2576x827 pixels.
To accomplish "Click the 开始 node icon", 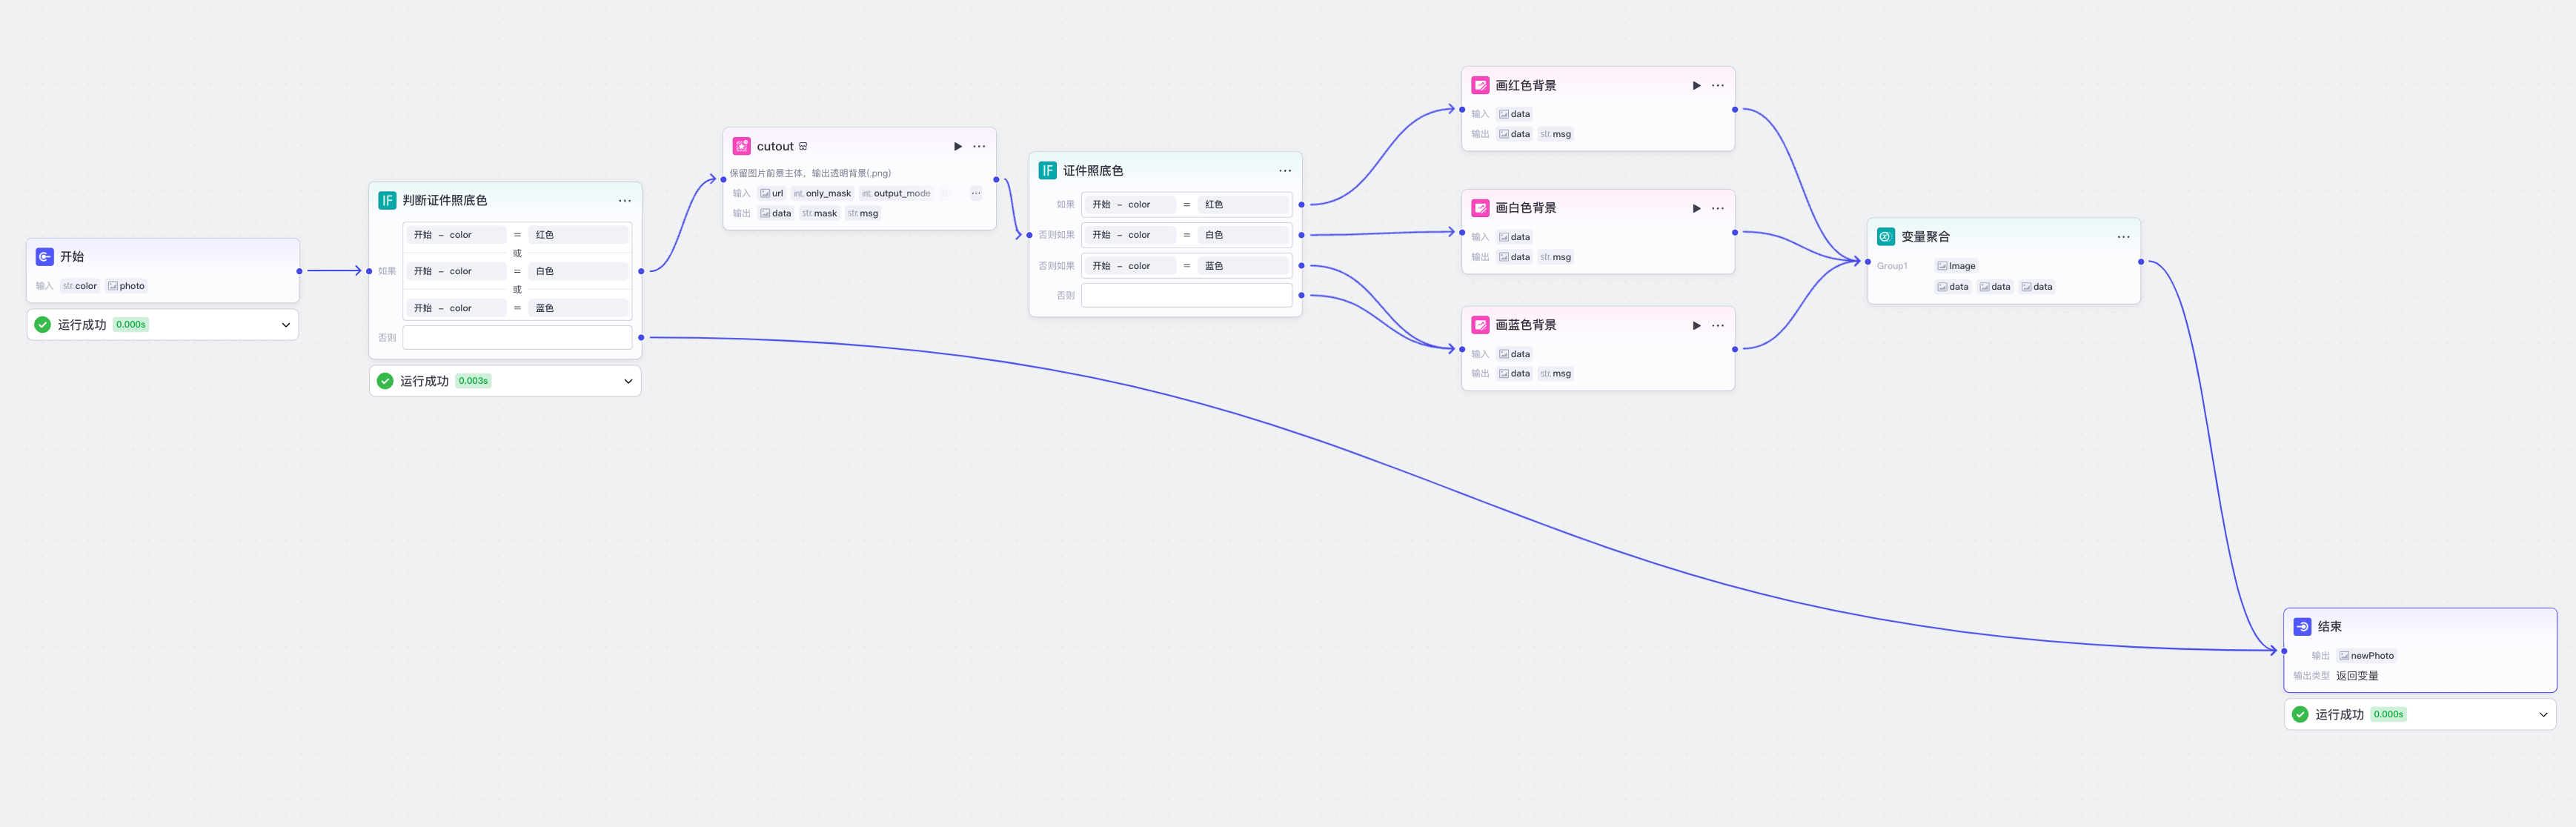I will 45,257.
